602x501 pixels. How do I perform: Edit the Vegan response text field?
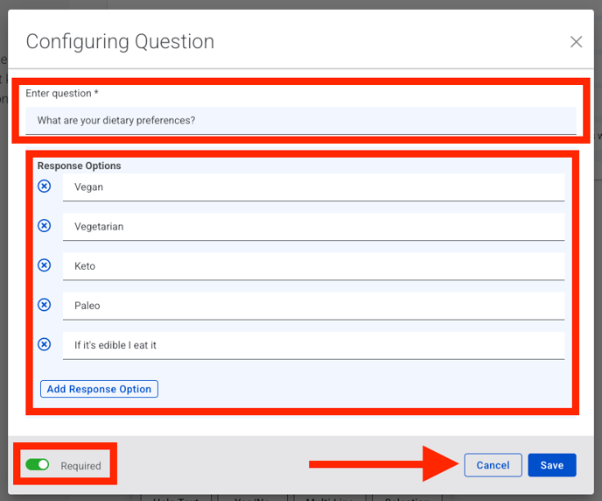pos(313,187)
